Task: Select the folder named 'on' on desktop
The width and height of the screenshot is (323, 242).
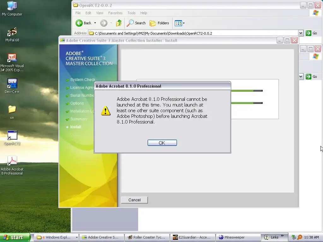Action: click(12, 112)
